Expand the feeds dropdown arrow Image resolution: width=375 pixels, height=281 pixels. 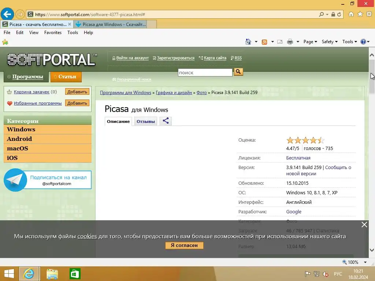[272, 42]
